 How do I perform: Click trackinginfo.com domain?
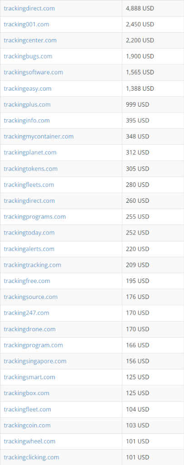tap(27, 121)
